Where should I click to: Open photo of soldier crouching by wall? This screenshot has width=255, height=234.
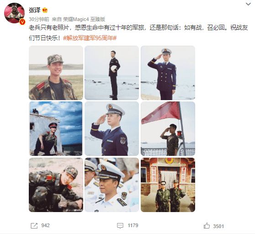click(x=56, y=128)
